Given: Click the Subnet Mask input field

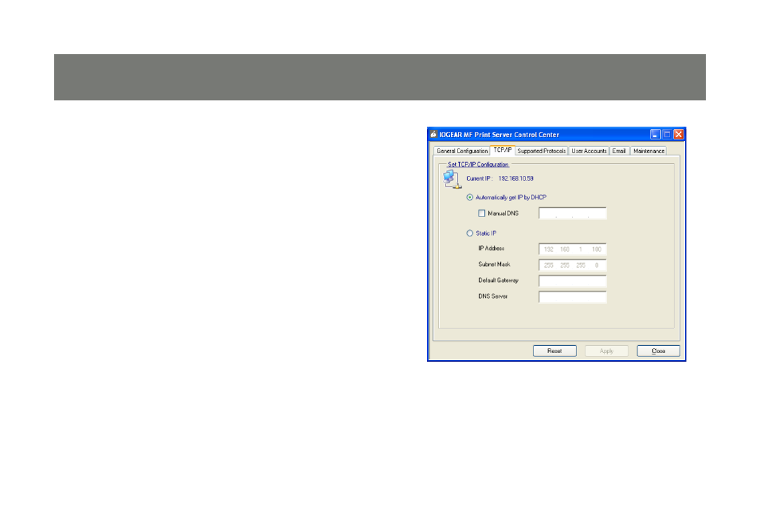Looking at the screenshot, I should click(573, 265).
